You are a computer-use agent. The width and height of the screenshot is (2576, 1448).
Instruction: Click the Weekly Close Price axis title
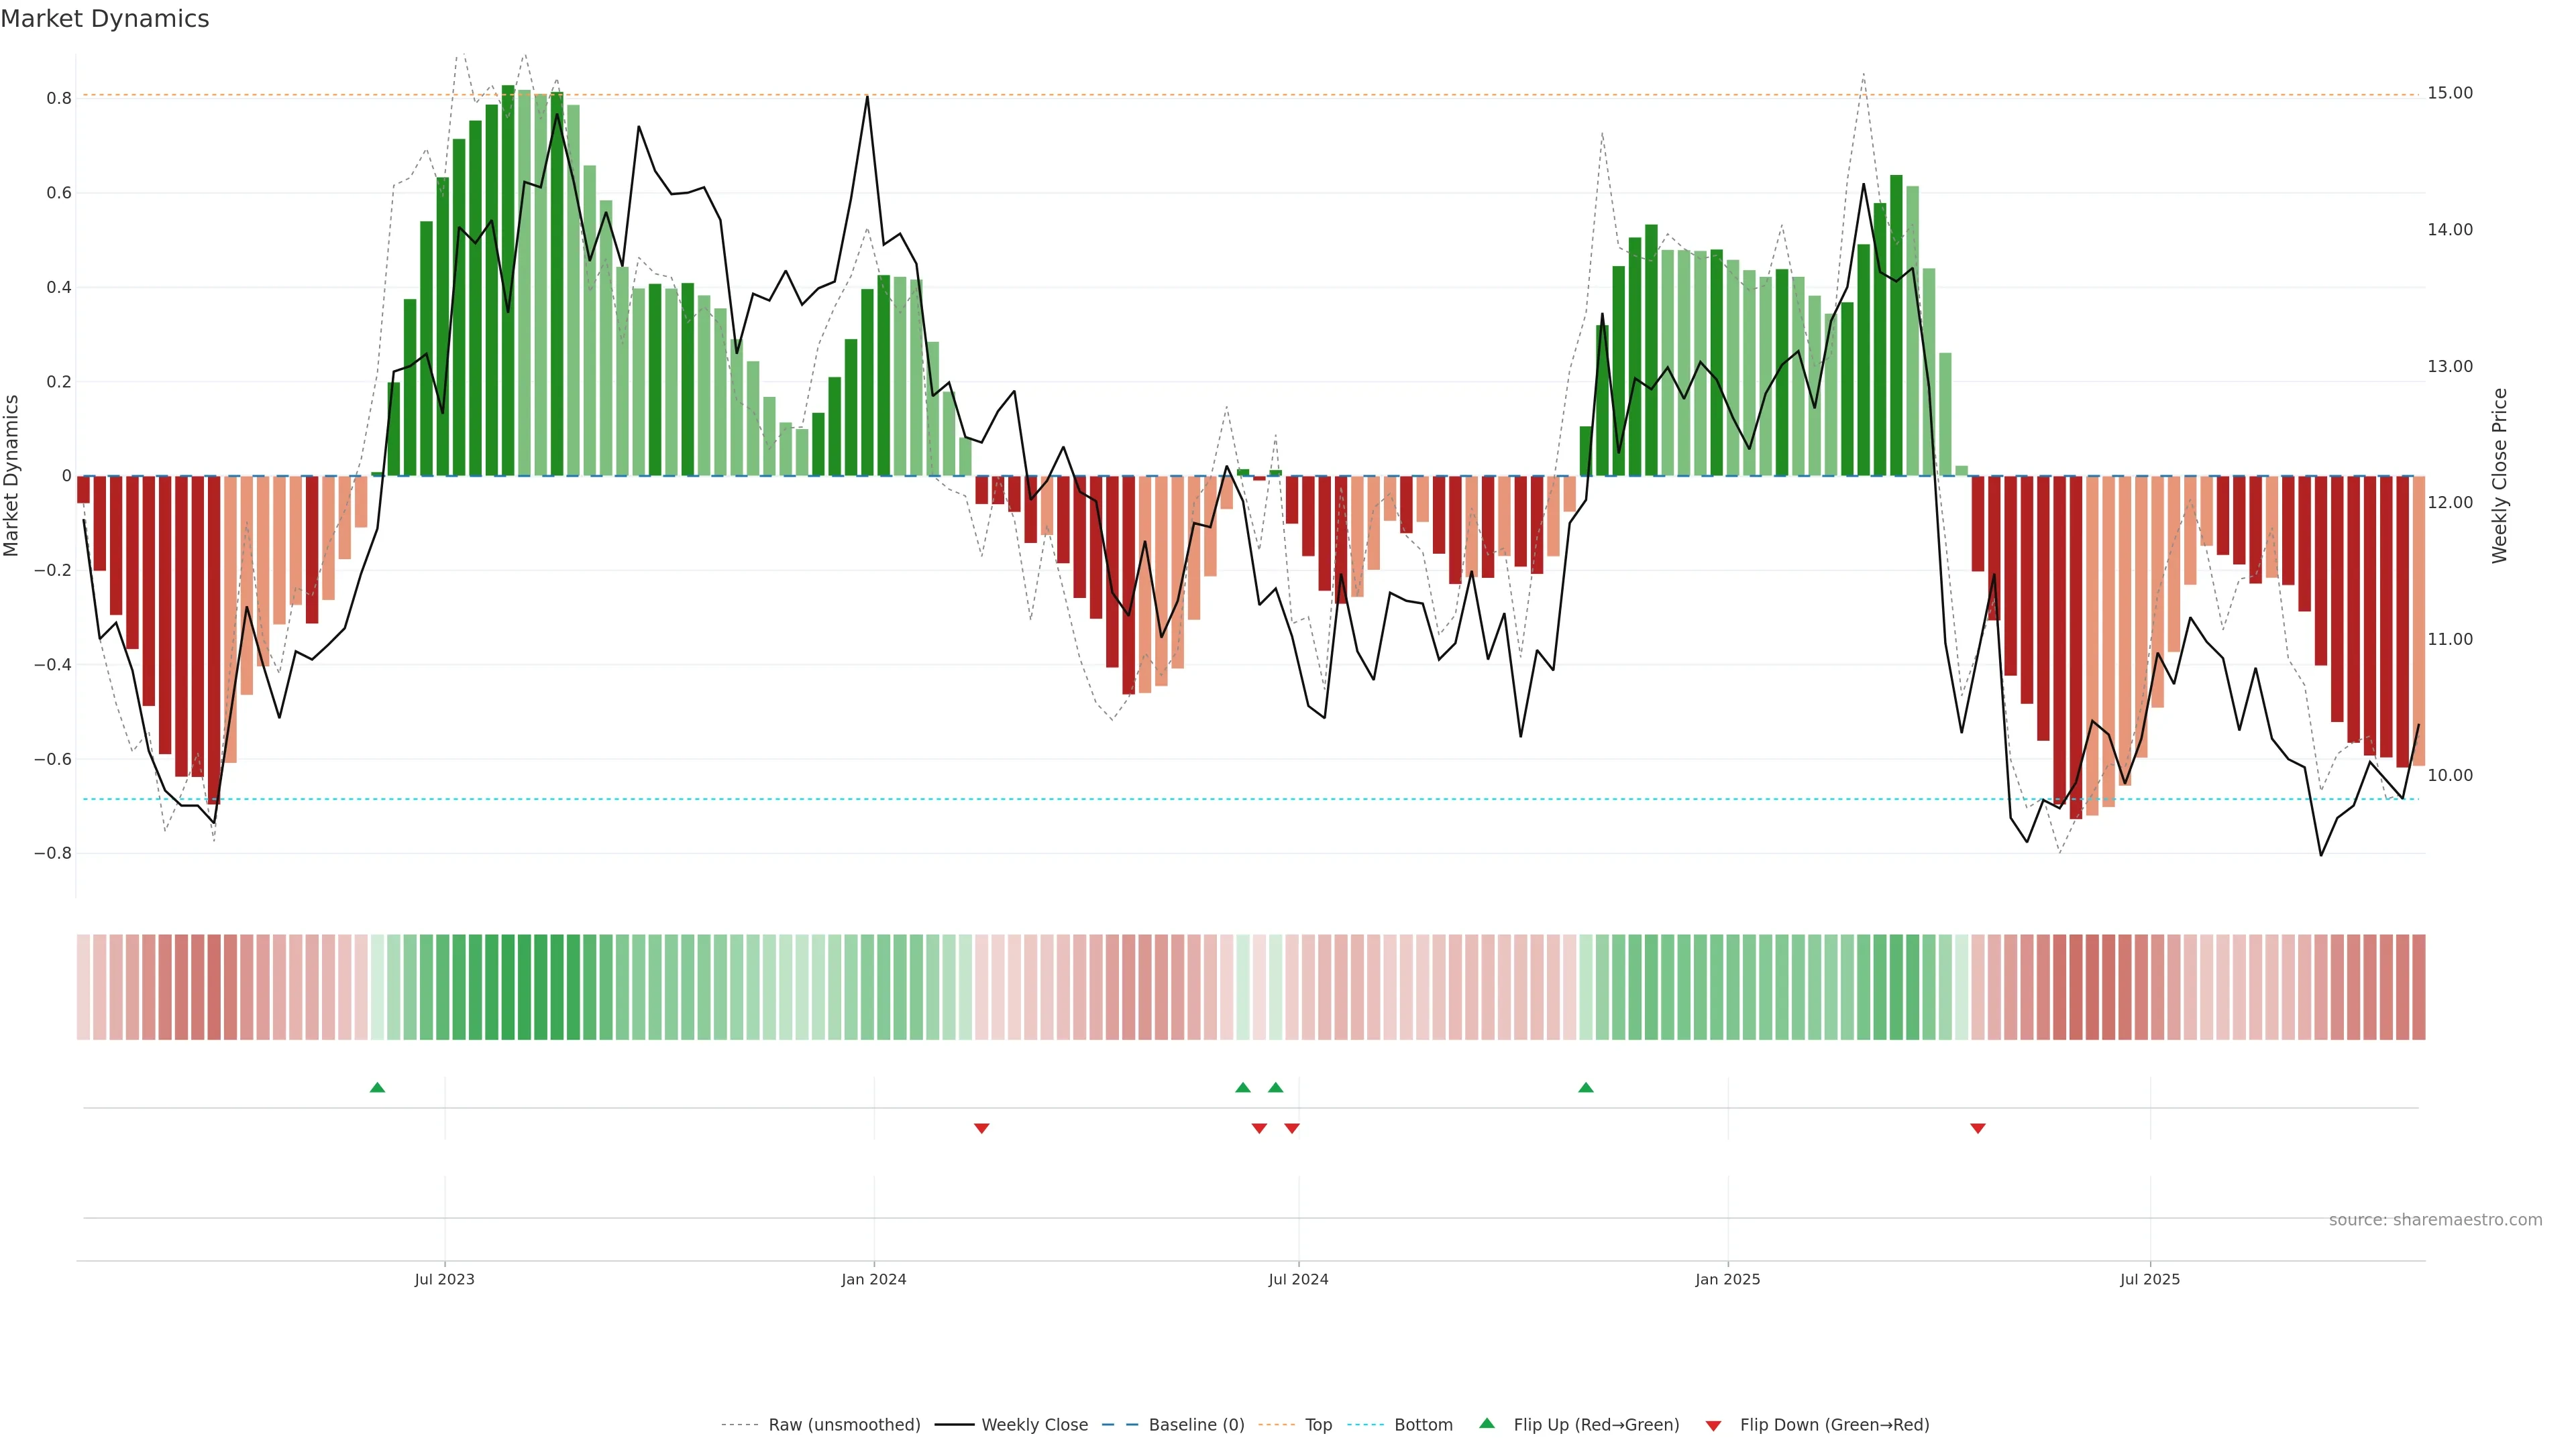(2499, 476)
